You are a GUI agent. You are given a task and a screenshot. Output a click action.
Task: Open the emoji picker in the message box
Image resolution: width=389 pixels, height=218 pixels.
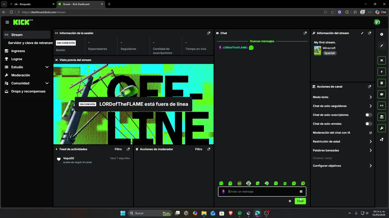[301, 192]
